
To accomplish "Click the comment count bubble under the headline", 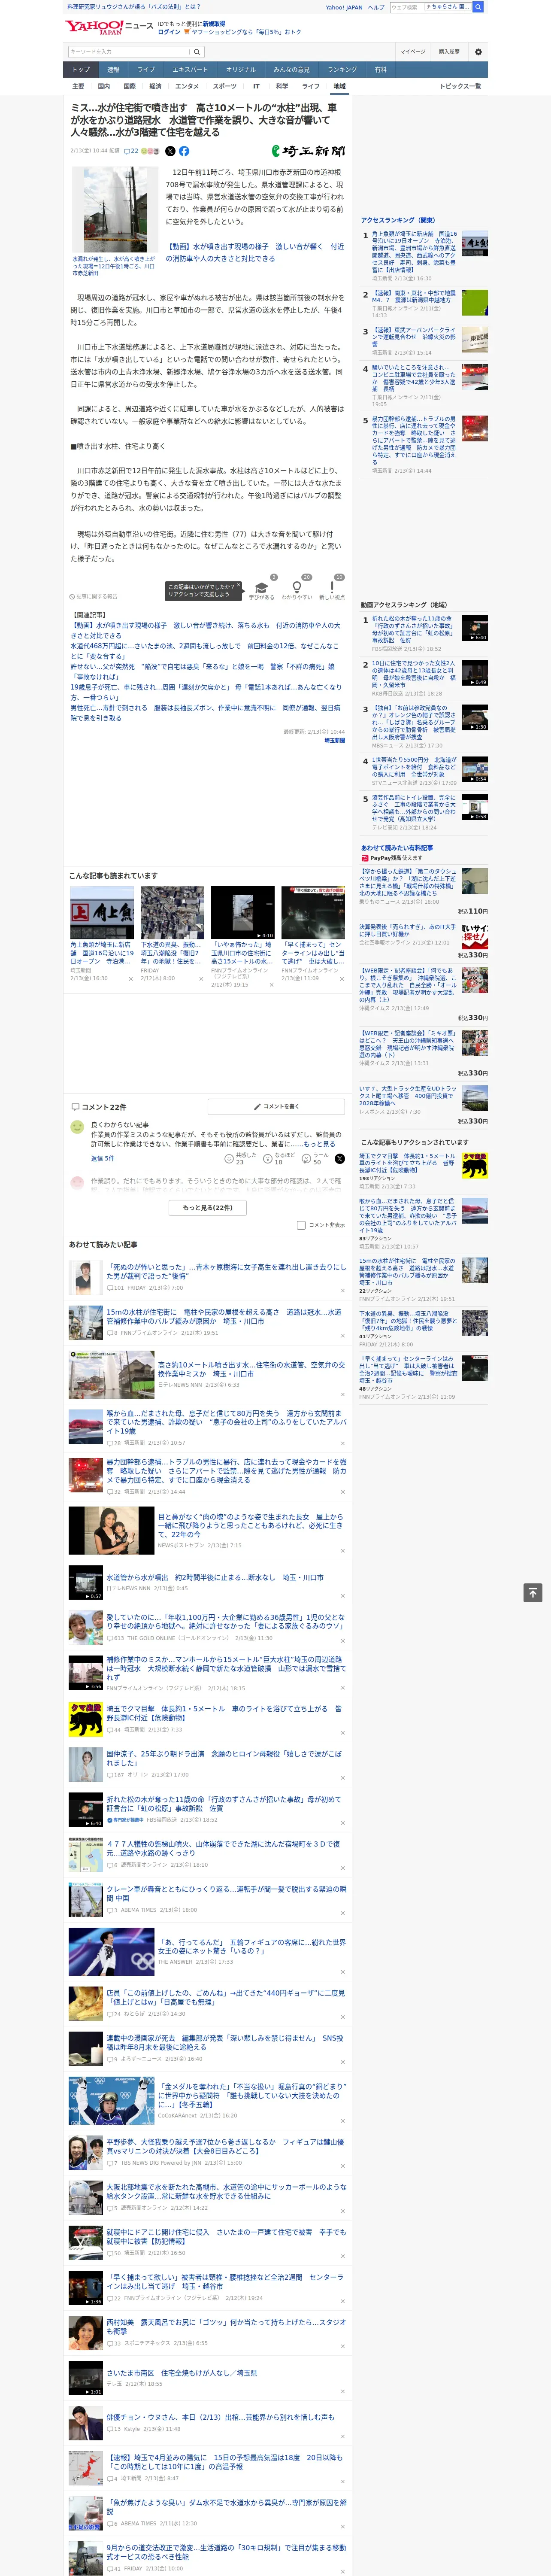I will click(x=131, y=151).
